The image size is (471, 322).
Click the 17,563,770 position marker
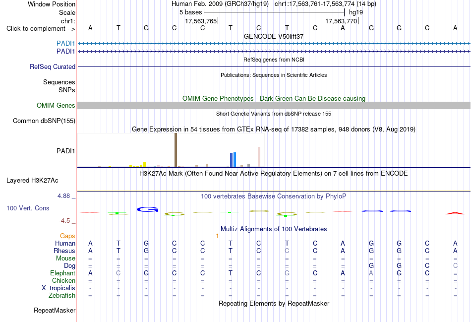point(341,21)
